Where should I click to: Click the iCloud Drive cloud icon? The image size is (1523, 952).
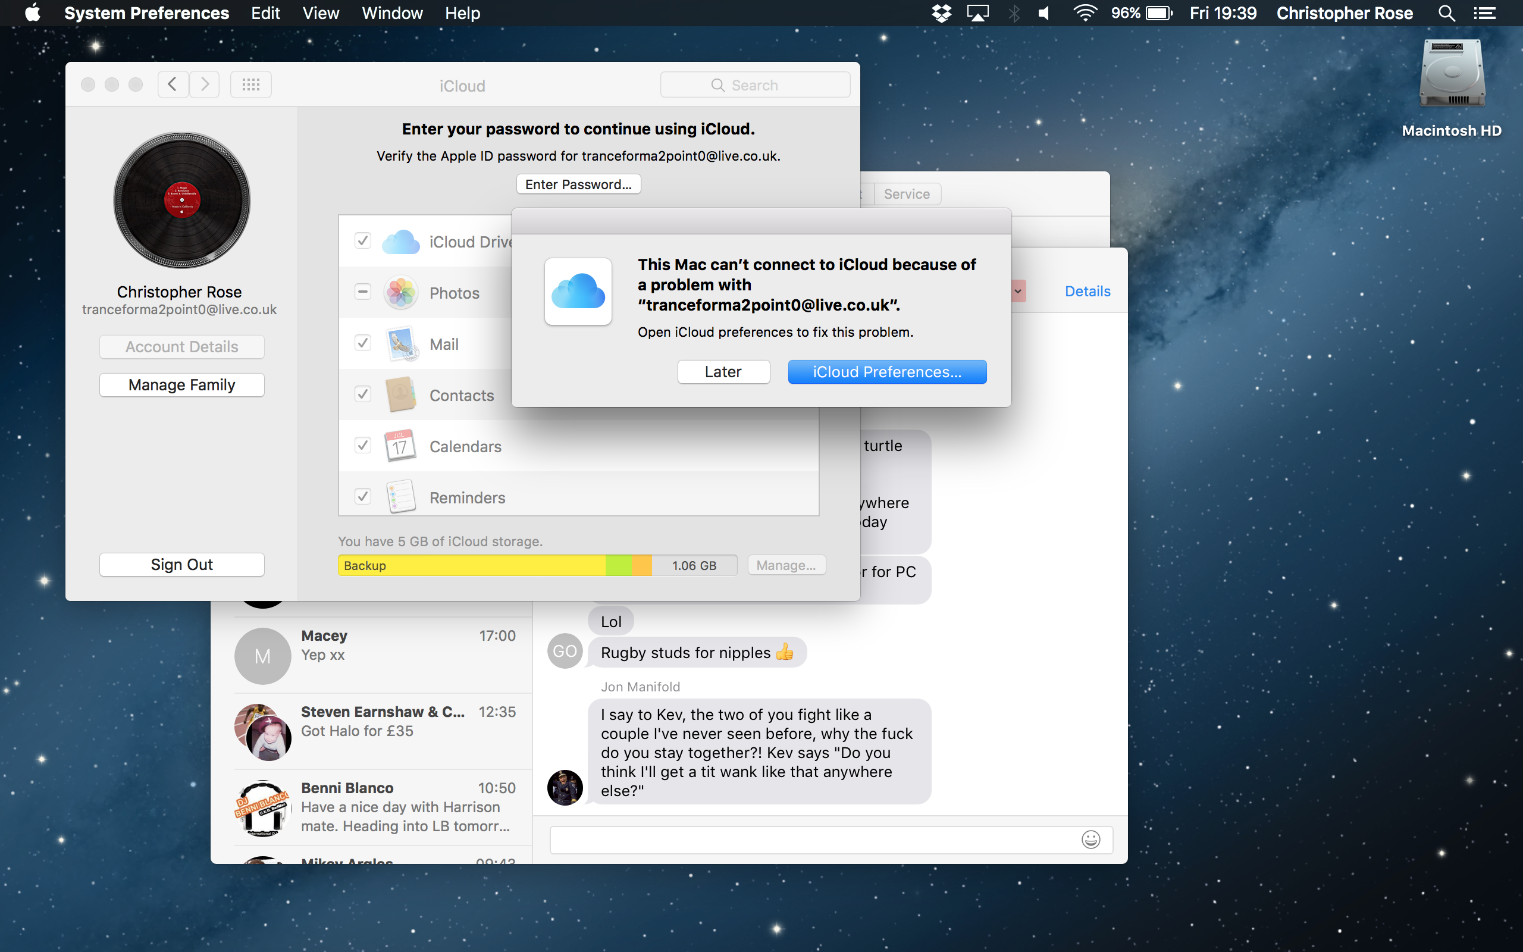pos(401,242)
